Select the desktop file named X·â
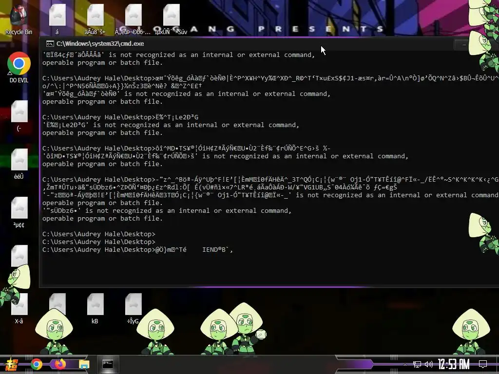The width and height of the screenshot is (499, 374). pyautogui.click(x=19, y=308)
